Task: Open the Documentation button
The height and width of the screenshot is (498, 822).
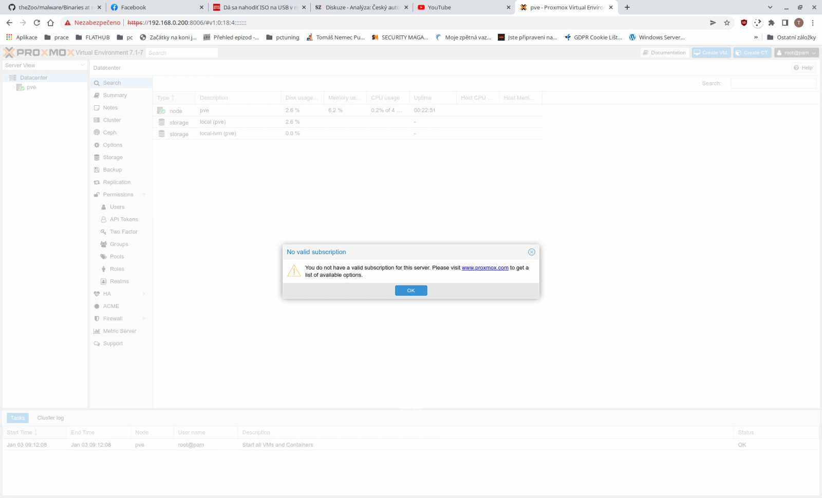Action: [x=664, y=53]
